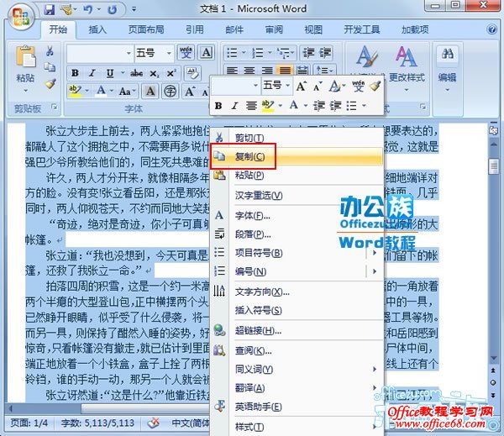
Task: Open ribbon font color dropdown arrow
Action: coord(112,92)
